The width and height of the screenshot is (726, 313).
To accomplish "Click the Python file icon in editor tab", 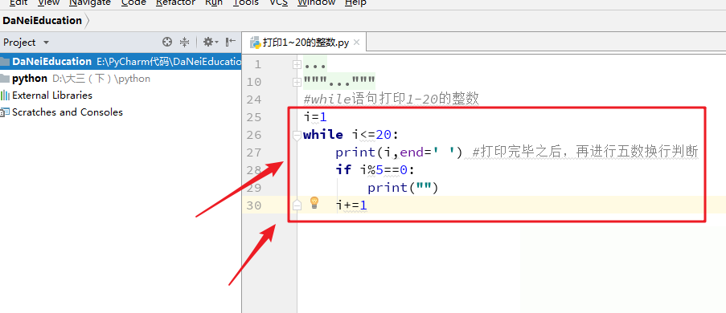I will [x=255, y=43].
